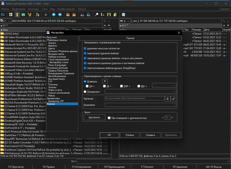231x169 pixels.
Task: Click the FTP connect toolbar icon
Action: (x=82, y=14)
